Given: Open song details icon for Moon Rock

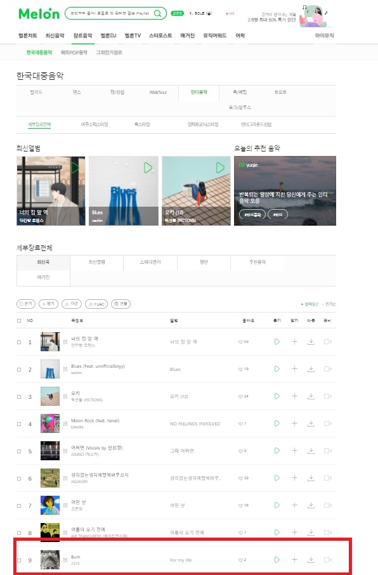Looking at the screenshot, I should click(65, 423).
